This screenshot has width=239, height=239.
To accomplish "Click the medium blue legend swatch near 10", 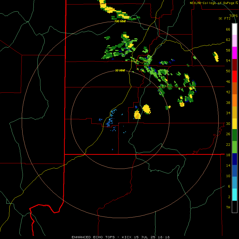I will coord(234,171).
